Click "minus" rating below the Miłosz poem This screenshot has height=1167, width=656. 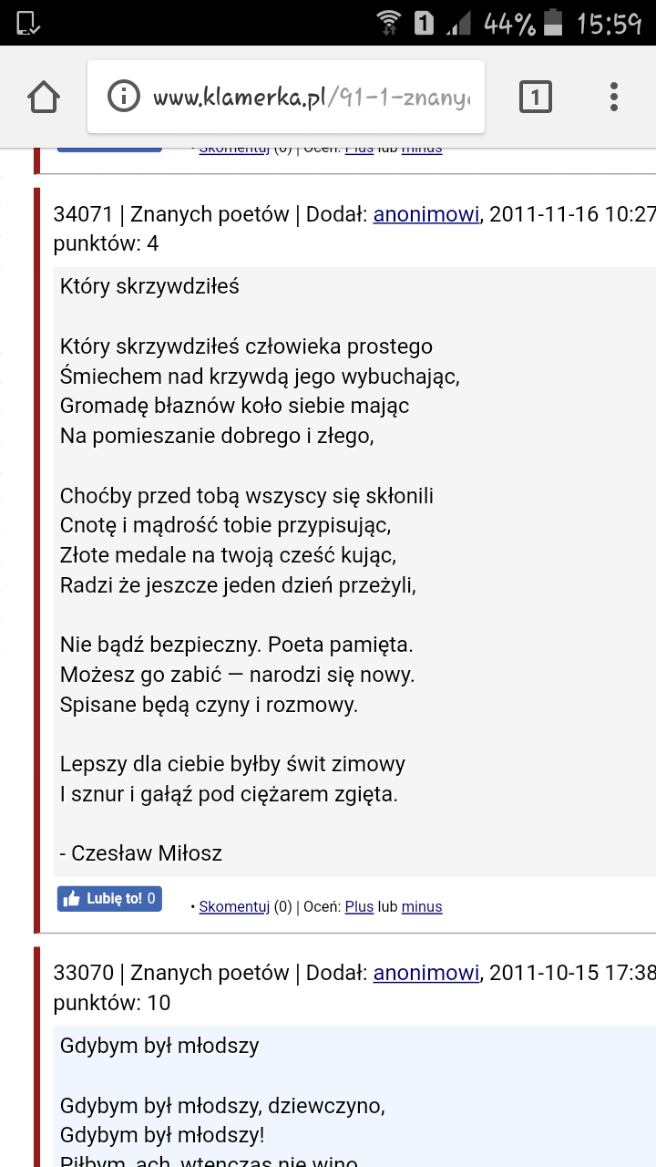tap(422, 906)
